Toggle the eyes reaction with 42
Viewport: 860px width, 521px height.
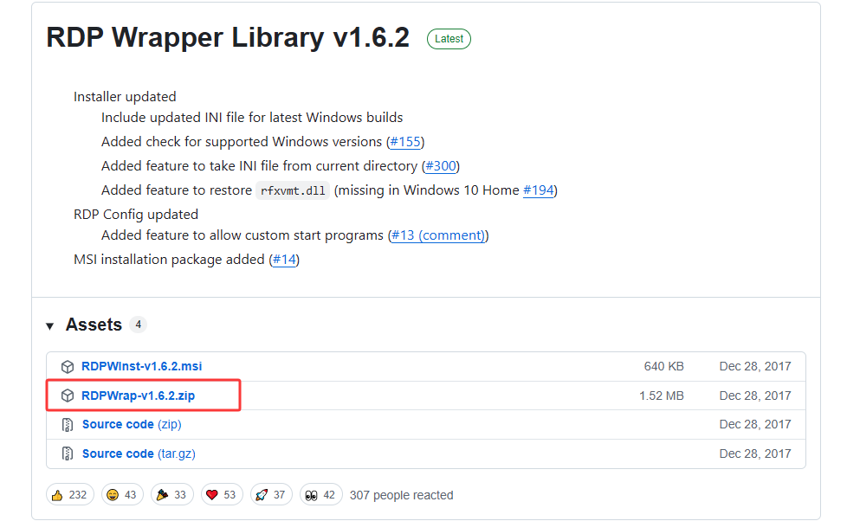320,495
